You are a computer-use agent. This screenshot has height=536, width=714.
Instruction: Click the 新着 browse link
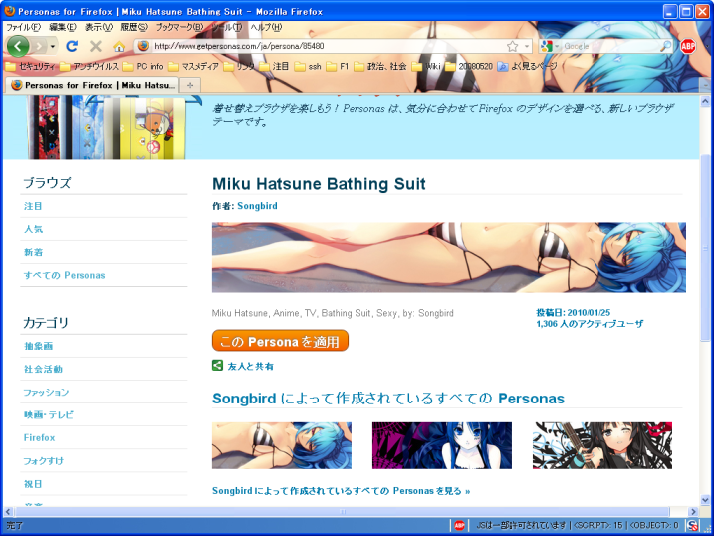33,252
